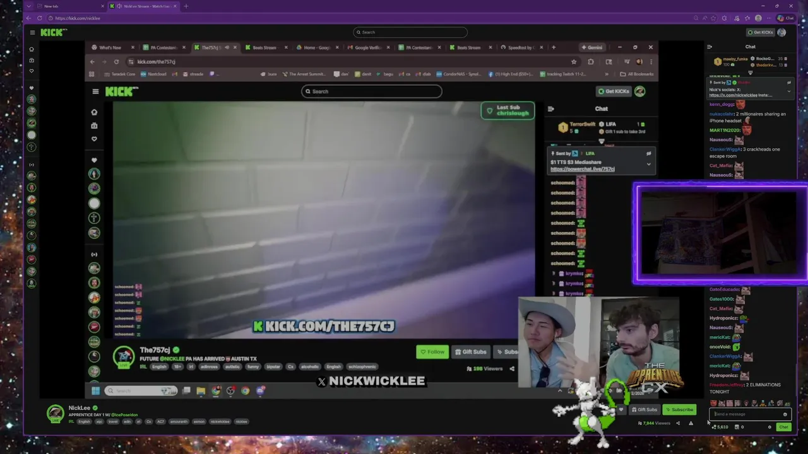Bookmark kick.com/the757cj with star icon
Image resolution: width=808 pixels, height=454 pixels.
[x=574, y=62]
